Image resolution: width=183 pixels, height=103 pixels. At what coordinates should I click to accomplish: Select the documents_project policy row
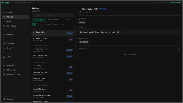click(x=53, y=101)
